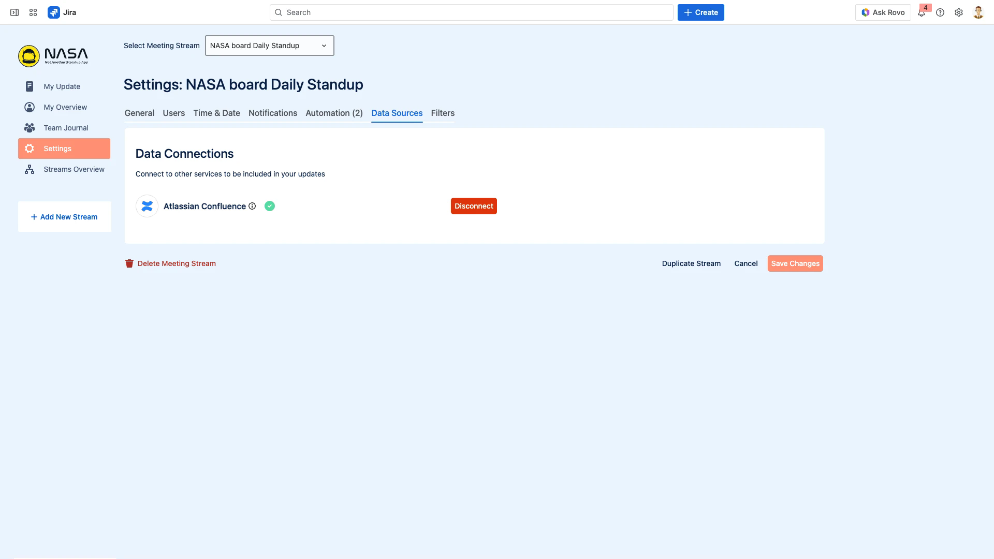Click Duplicate Stream
994x559 pixels.
pos(691,263)
